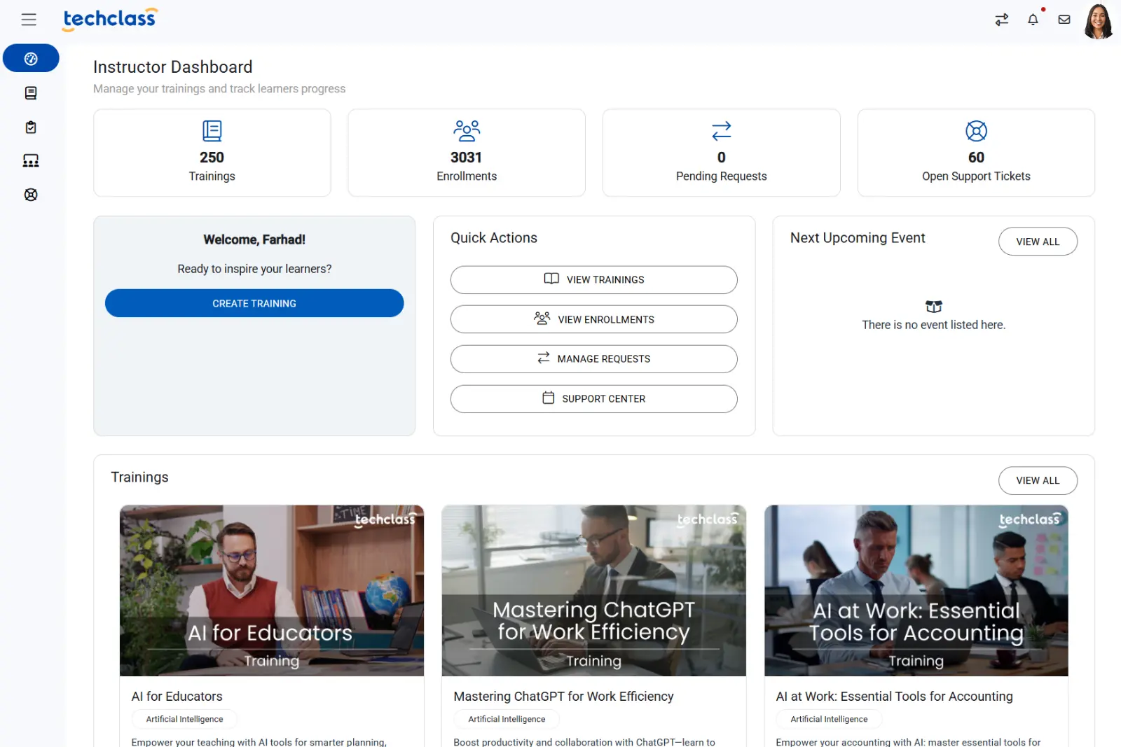Open the support lifebuoy sidebar icon

coord(31,195)
